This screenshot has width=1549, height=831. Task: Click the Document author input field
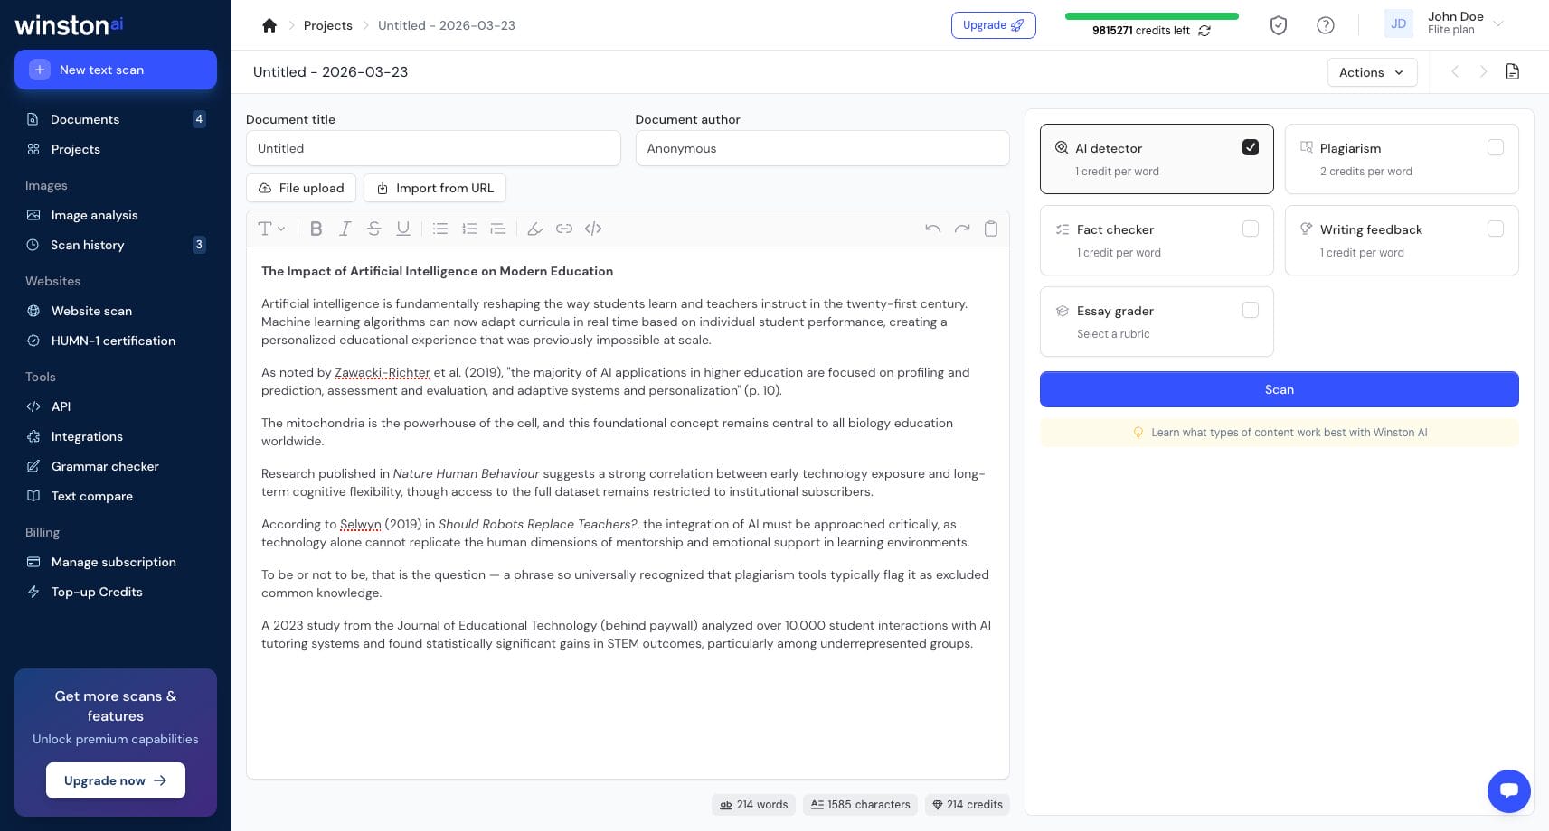point(822,148)
